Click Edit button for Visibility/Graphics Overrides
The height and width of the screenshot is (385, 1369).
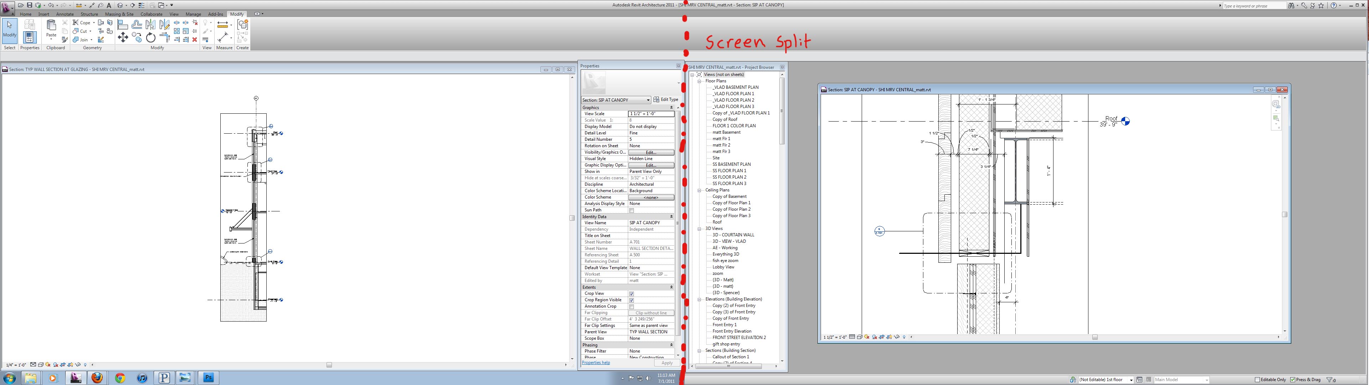[651, 152]
